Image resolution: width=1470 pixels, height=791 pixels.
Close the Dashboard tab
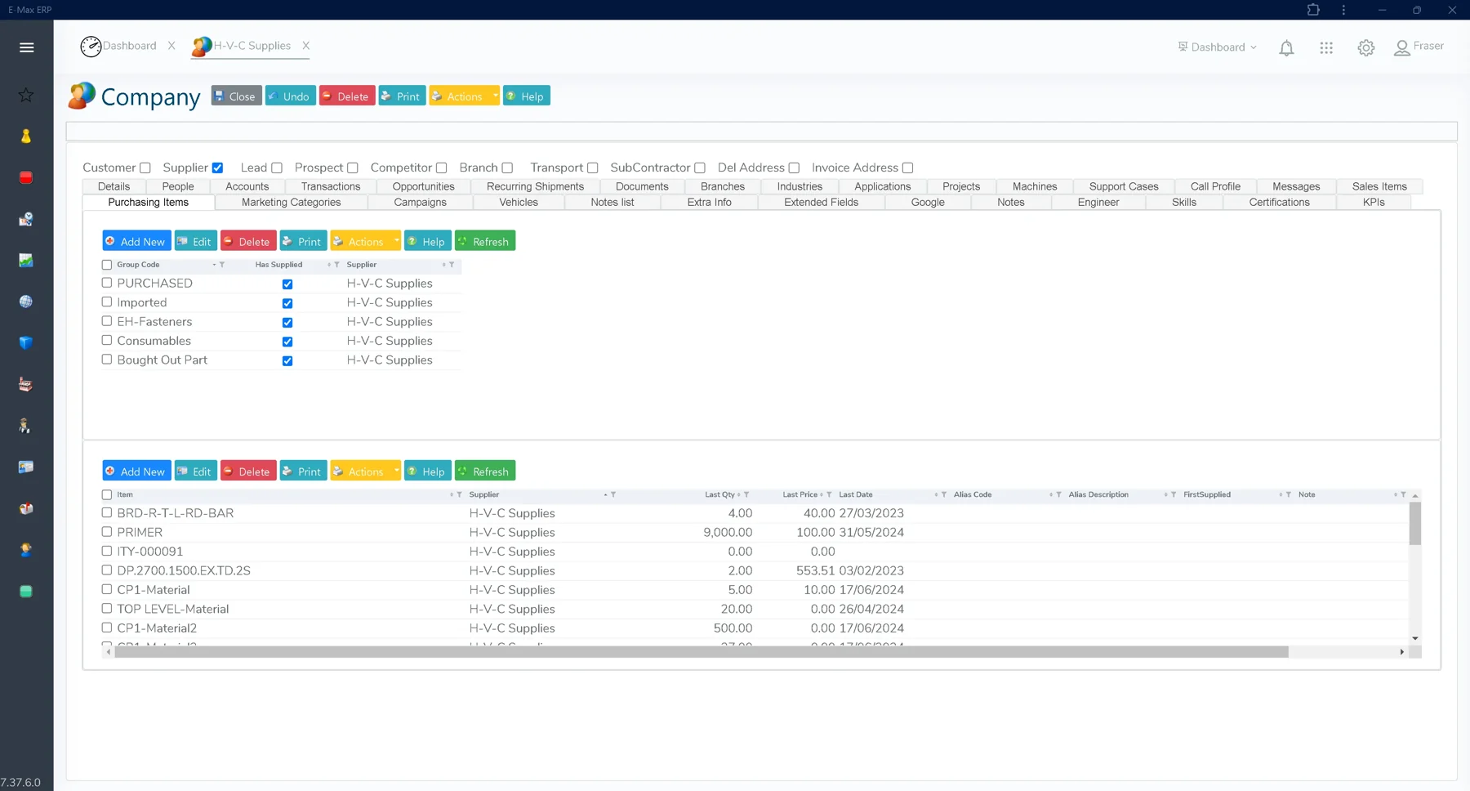171,46
